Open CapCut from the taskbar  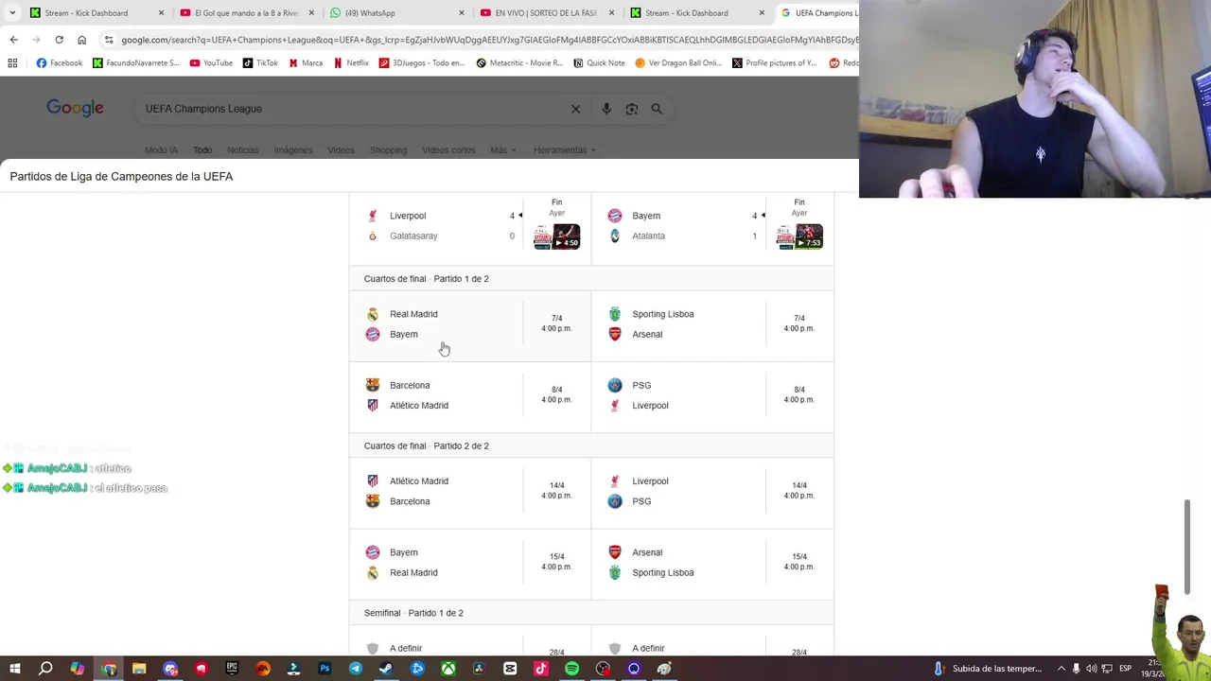[x=510, y=669]
